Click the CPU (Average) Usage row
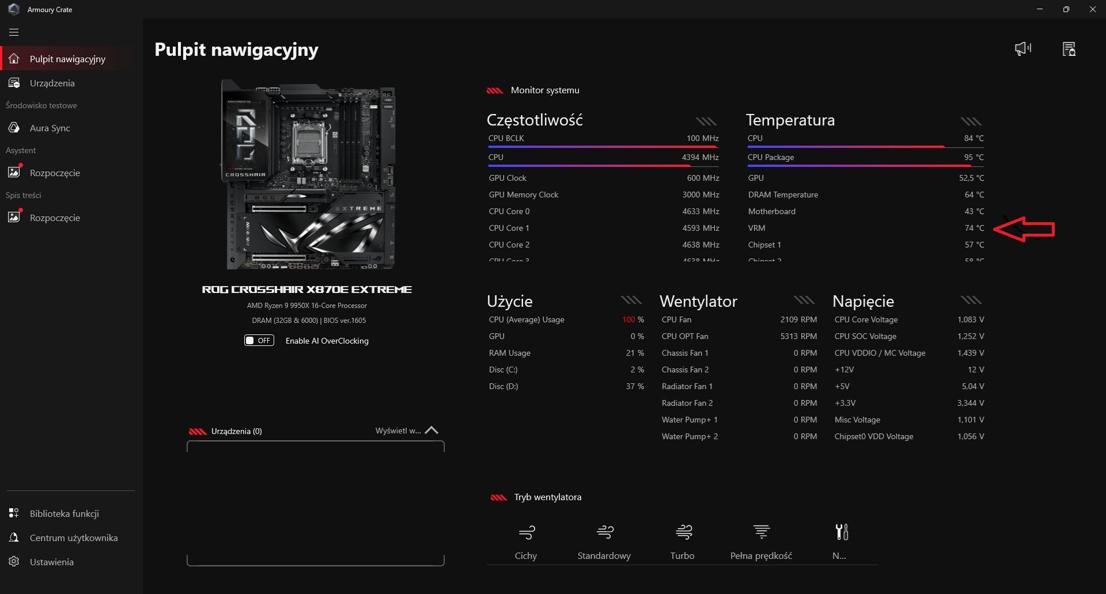1106x594 pixels. tap(566, 319)
